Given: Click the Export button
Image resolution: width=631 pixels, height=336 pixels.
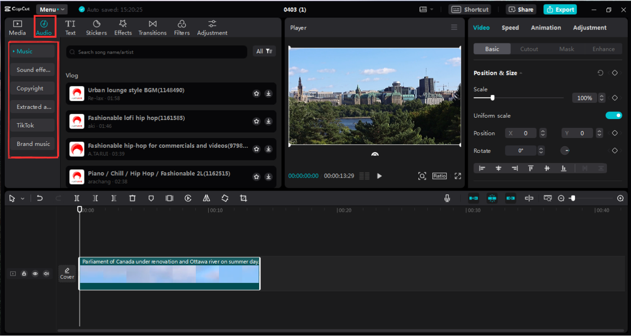Looking at the screenshot, I should [560, 9].
